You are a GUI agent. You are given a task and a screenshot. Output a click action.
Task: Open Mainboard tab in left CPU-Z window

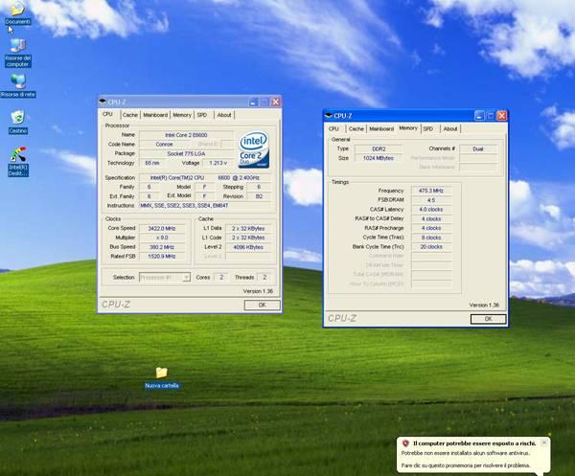154,114
